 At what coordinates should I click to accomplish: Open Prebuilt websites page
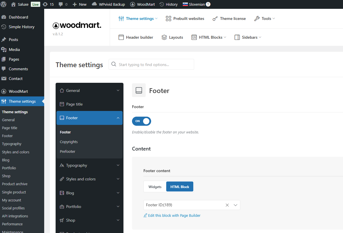(185, 18)
